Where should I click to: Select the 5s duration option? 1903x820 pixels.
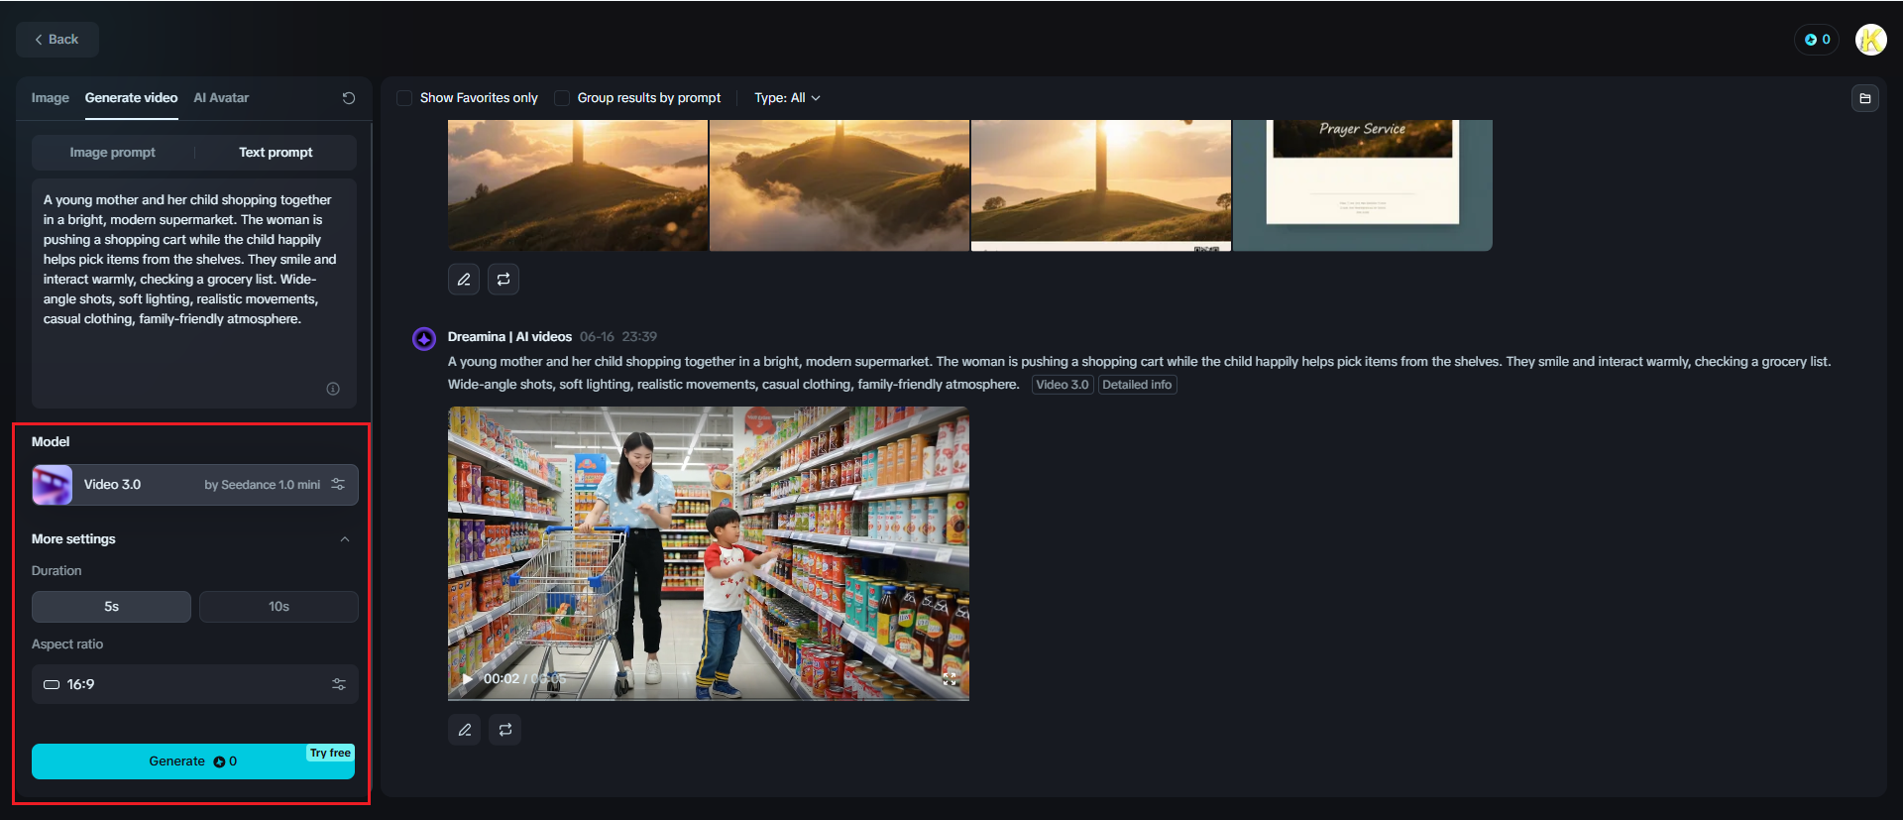[111, 607]
